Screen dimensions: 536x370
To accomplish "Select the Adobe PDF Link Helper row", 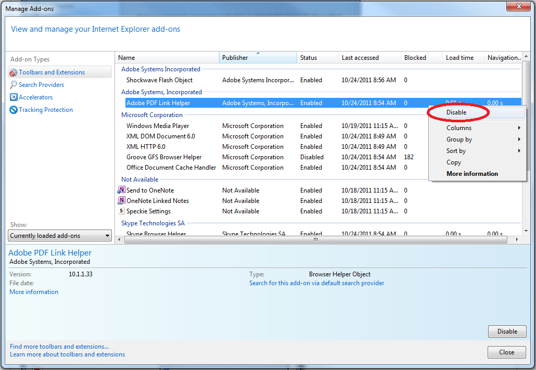I will [323, 103].
